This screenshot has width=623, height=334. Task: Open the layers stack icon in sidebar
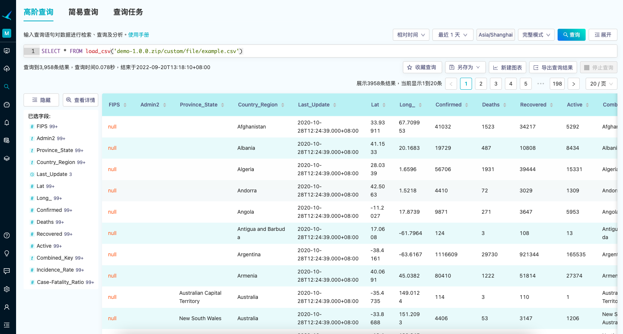click(x=7, y=158)
